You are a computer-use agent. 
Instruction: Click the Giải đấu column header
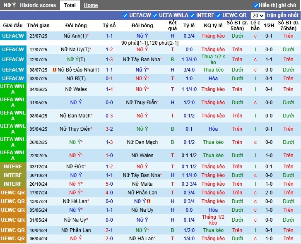(13, 26)
